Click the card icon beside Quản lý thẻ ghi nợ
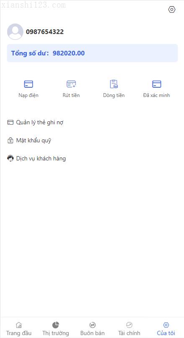The width and height of the screenshot is (184, 338). [10, 123]
